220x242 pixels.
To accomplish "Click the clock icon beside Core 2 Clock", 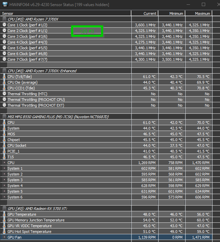I will click(4, 31).
